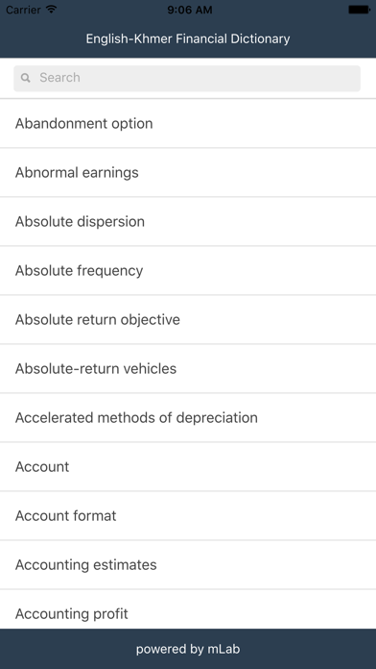Viewport: 376px width, 669px height.
Task: Tap the 9:06 AM clock
Action: [190, 10]
